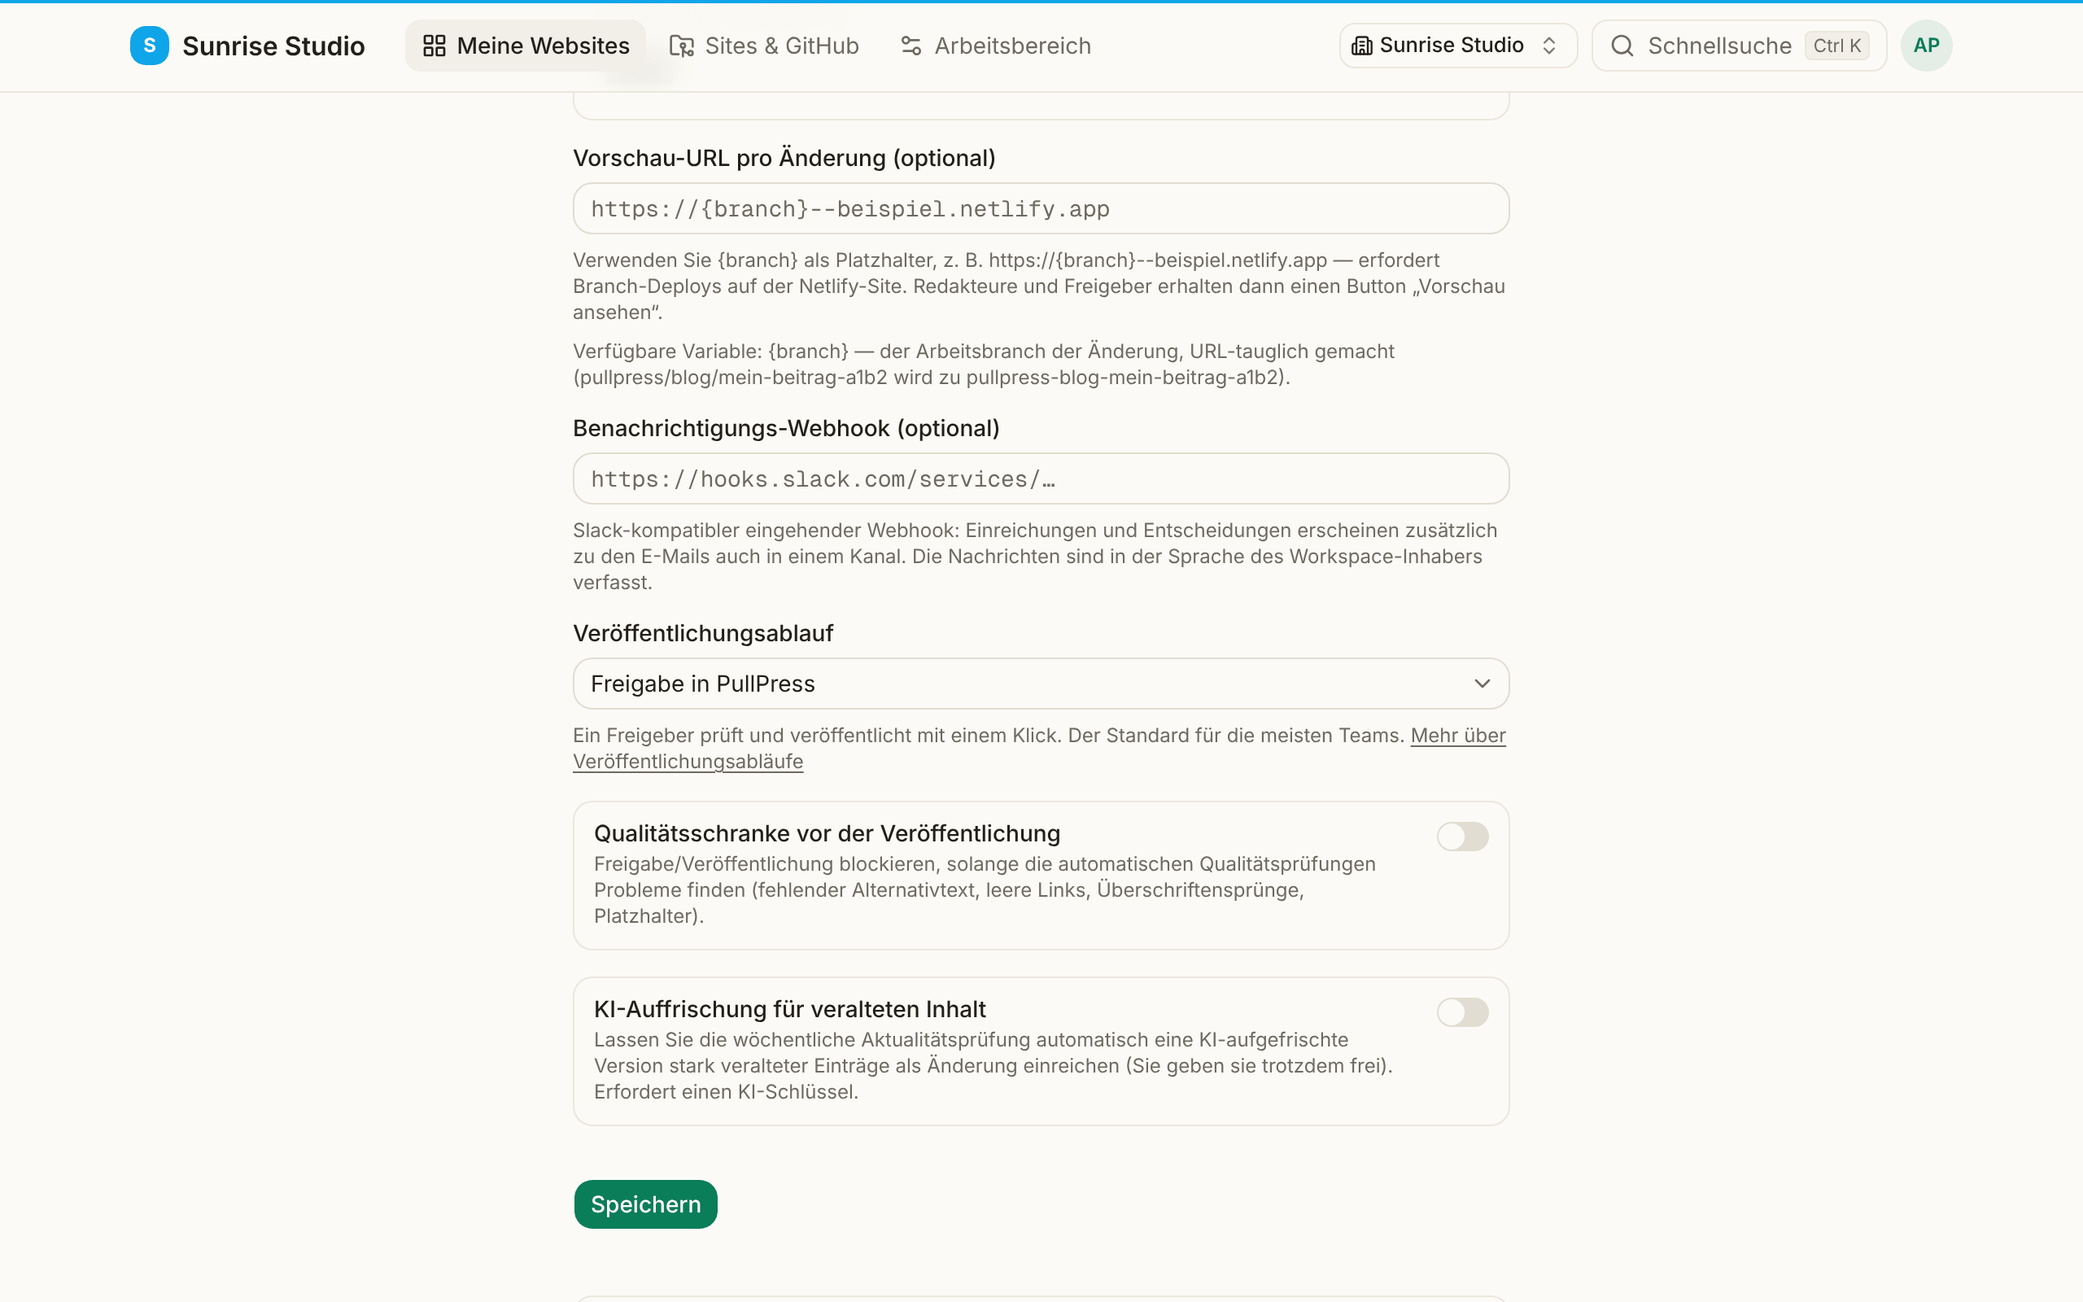
Task: Click the Ctrl K shortcut badge
Action: tap(1836, 46)
